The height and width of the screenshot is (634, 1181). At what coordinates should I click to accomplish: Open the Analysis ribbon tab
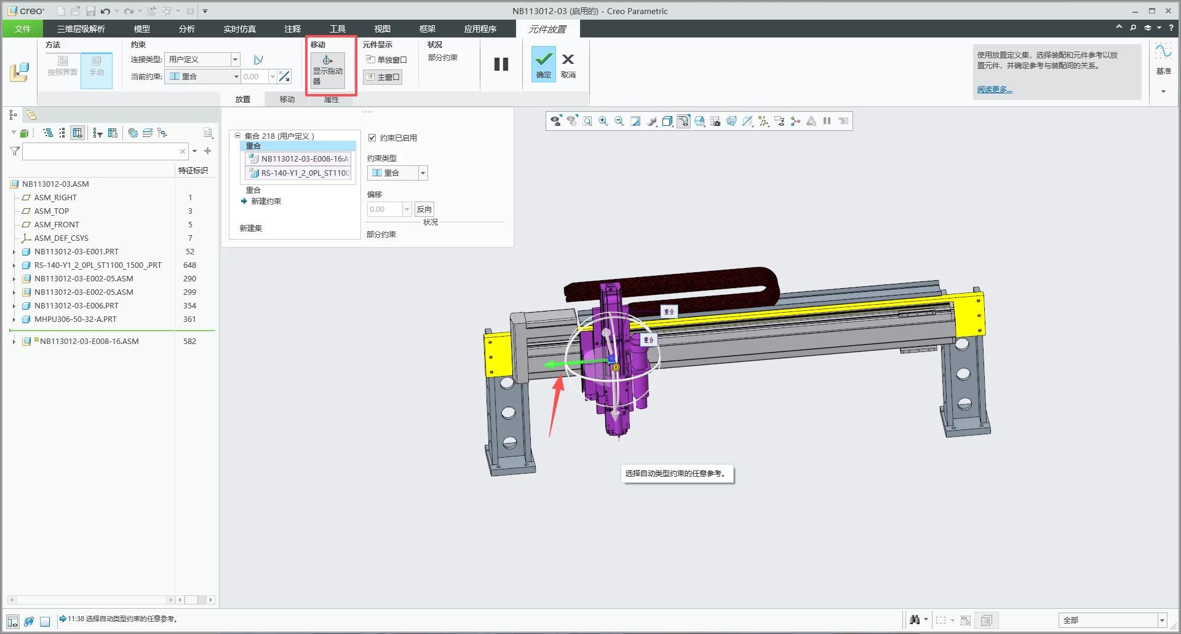point(187,28)
